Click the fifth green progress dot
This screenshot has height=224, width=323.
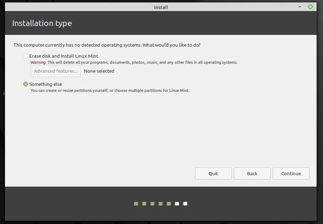(169, 203)
